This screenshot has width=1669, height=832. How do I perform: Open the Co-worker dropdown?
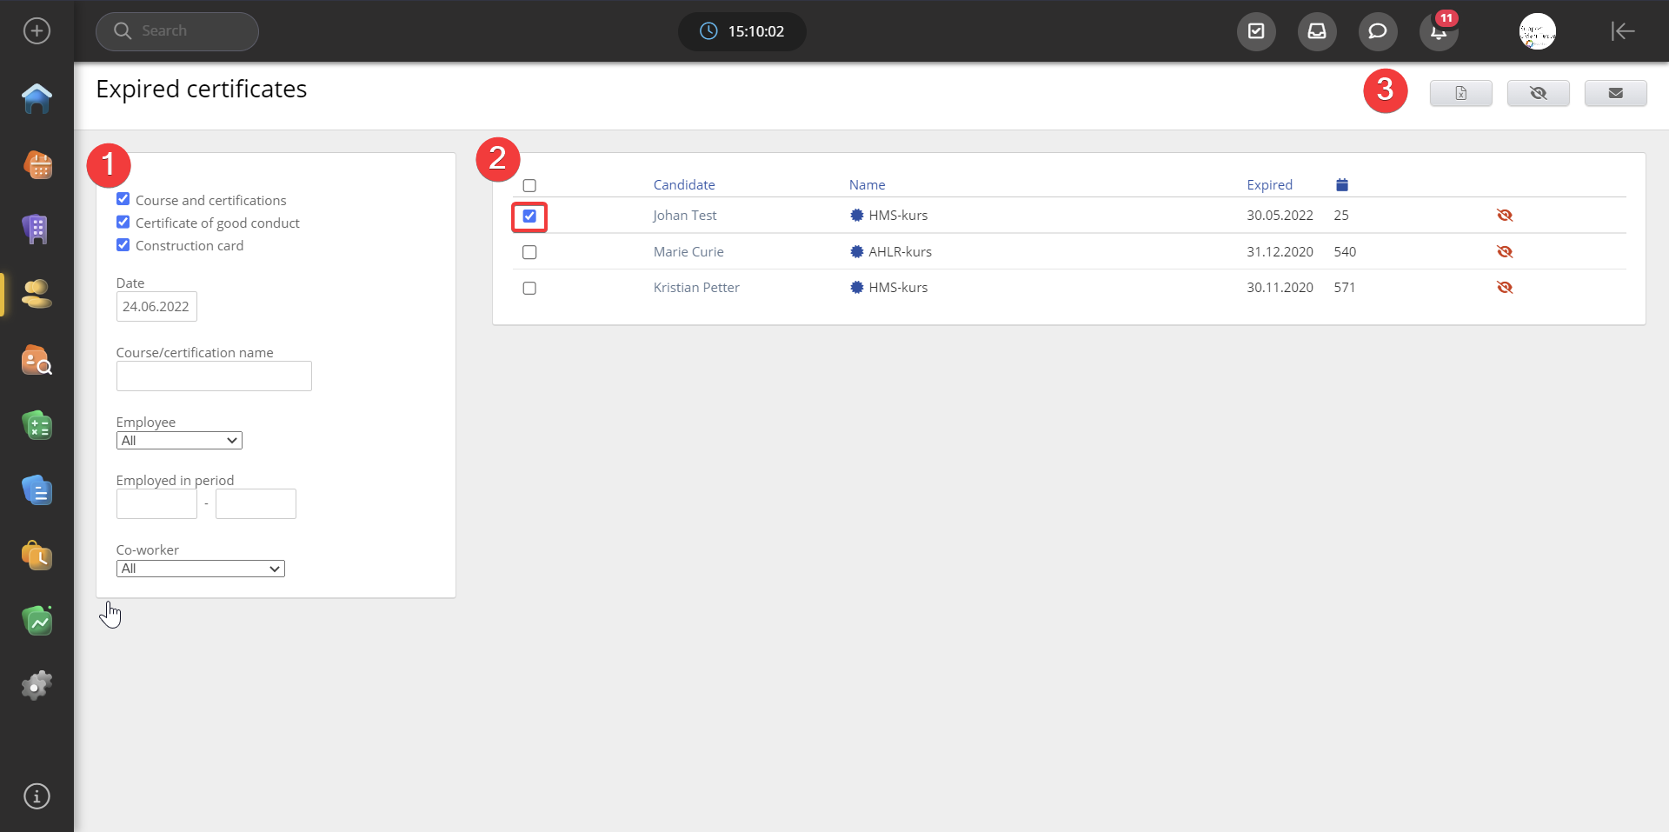coord(200,569)
